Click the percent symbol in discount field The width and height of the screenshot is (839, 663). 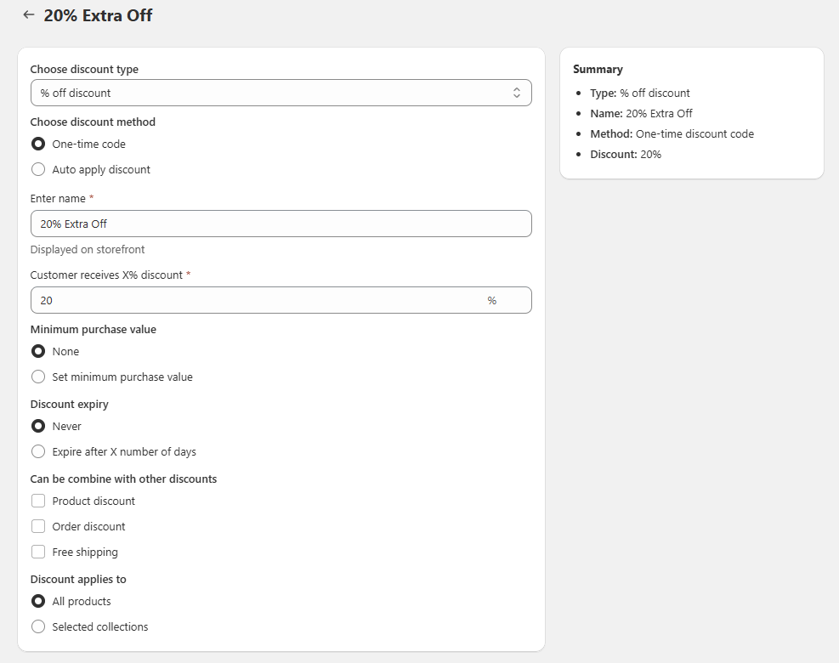point(492,300)
